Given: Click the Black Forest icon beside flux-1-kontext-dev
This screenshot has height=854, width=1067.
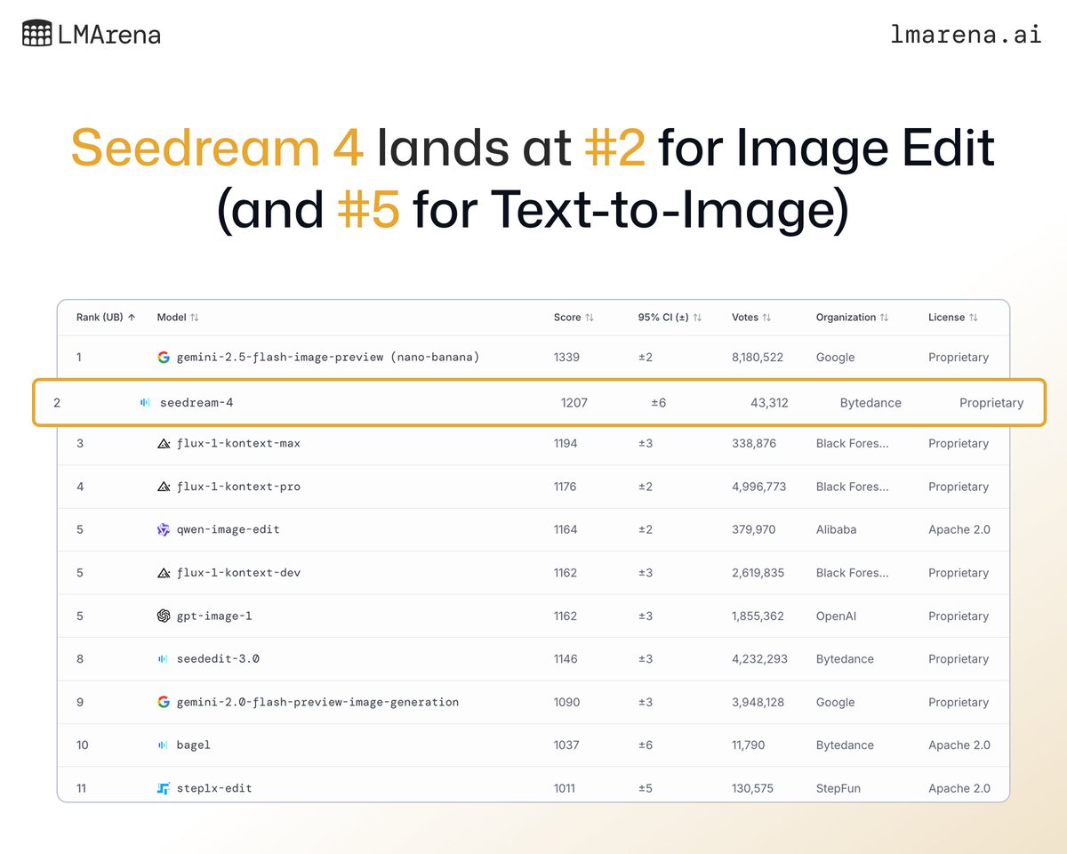Looking at the screenshot, I should [164, 573].
